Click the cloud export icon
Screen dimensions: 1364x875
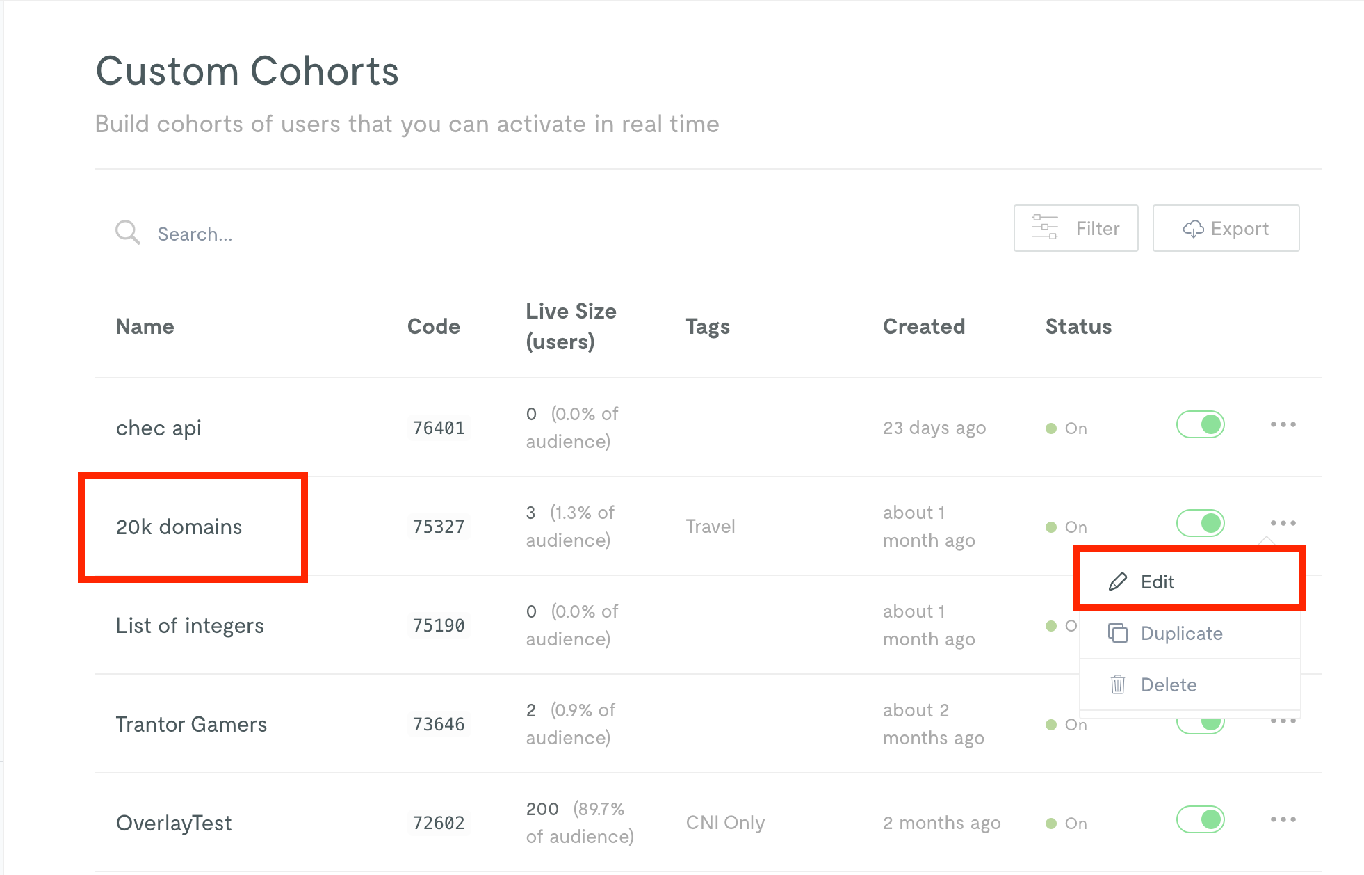coord(1193,229)
